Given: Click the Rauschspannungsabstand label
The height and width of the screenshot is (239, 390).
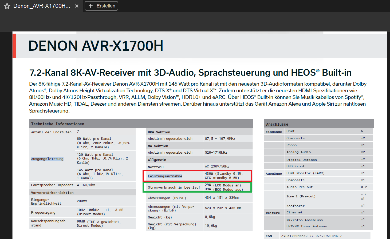Looking at the screenshot, I should 49,223.
